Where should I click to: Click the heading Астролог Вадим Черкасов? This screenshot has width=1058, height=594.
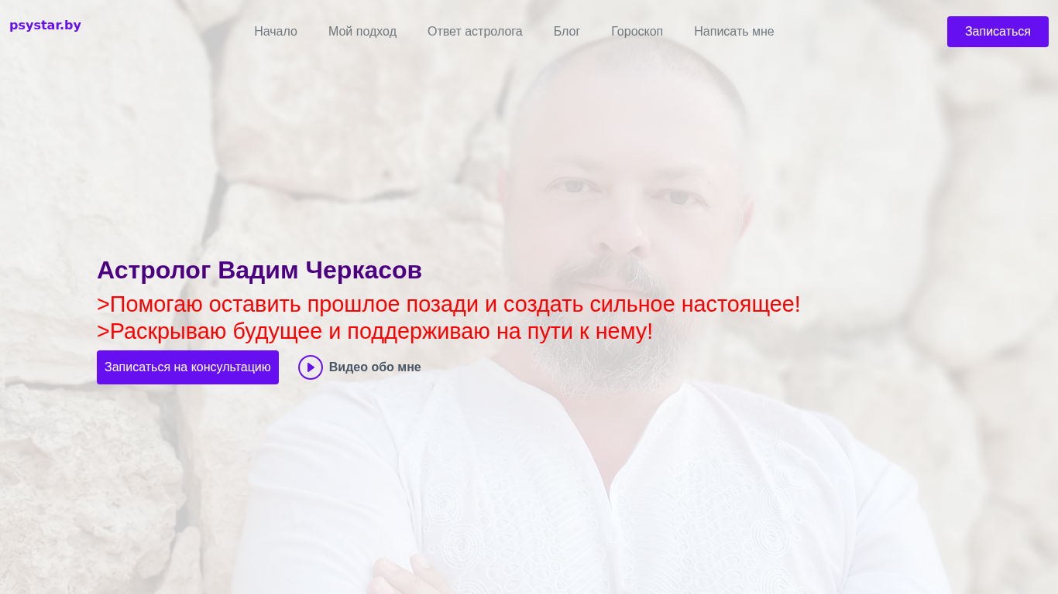tap(259, 270)
